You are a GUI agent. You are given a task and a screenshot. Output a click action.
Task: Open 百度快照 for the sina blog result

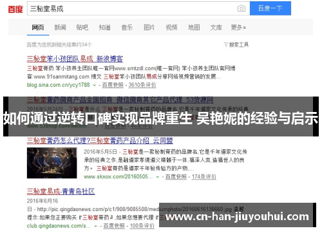pos(113,85)
